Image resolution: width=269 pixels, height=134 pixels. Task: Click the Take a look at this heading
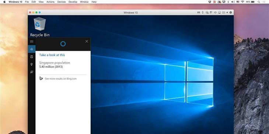52,55
